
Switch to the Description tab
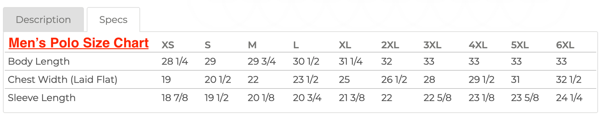pyautogui.click(x=43, y=20)
